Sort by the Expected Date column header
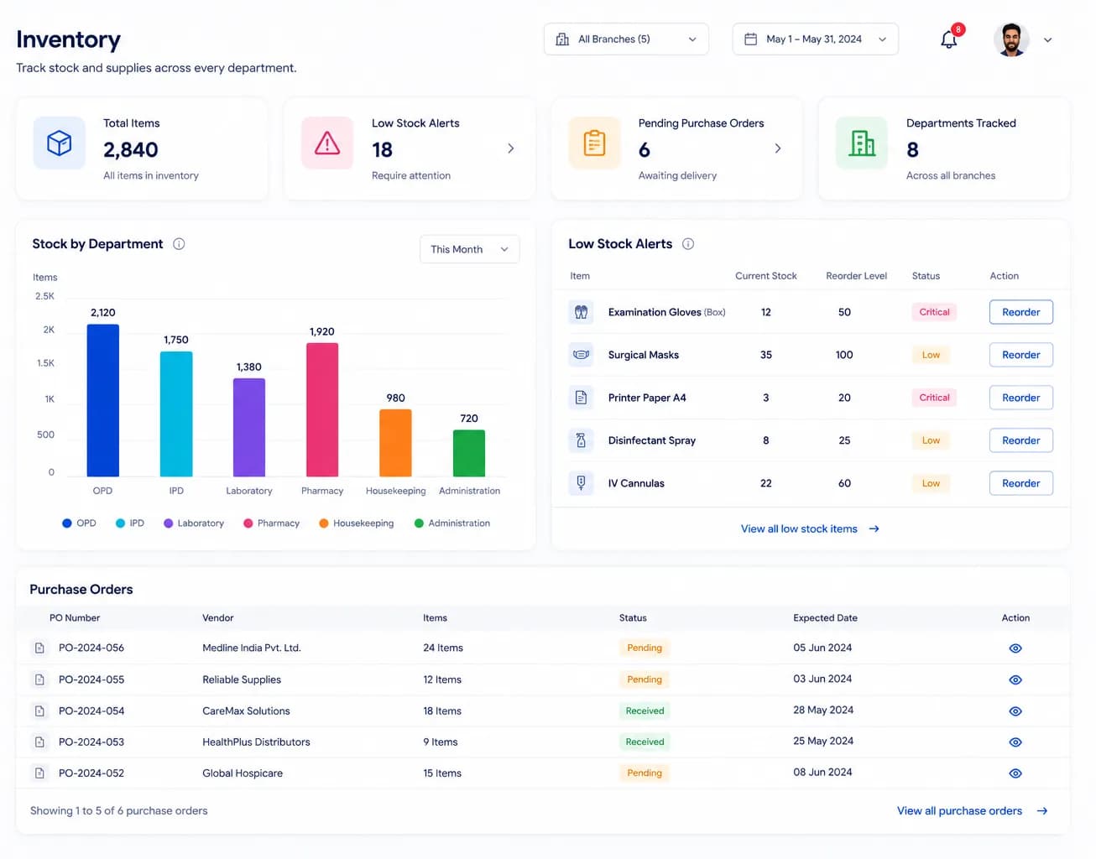The image size is (1096, 859). 825,618
